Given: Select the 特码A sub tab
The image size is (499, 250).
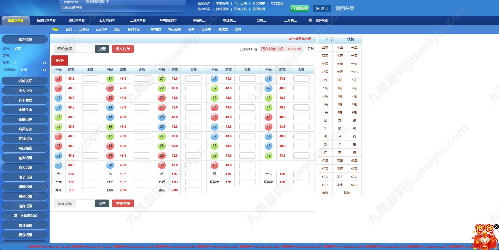Looking at the screenshot, I should [x=60, y=60].
